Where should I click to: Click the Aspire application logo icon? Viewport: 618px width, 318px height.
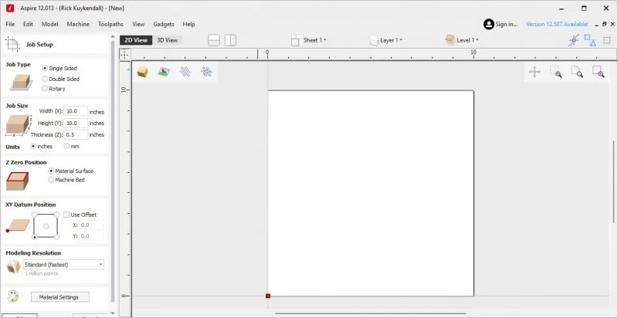pyautogui.click(x=10, y=8)
